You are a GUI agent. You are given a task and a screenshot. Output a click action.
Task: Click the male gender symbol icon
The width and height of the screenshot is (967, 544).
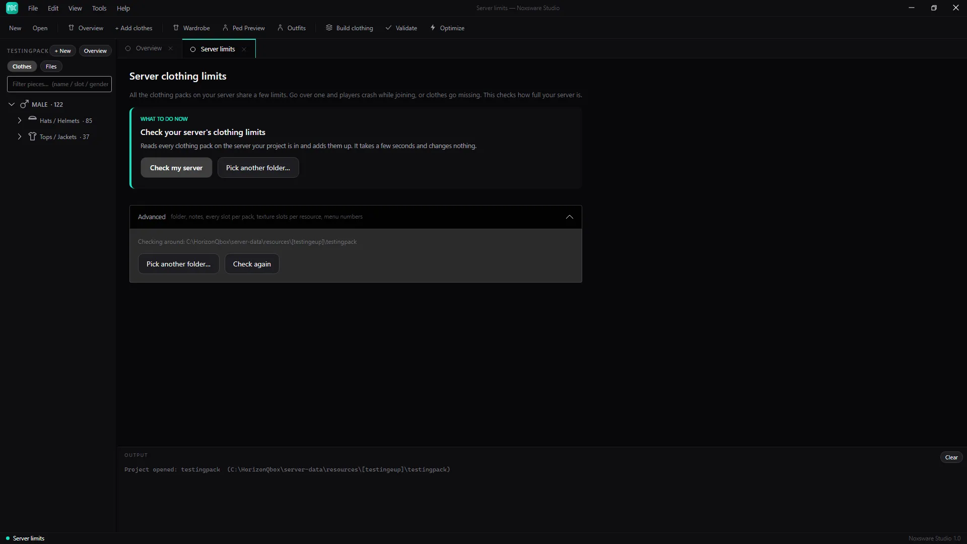[24, 104]
